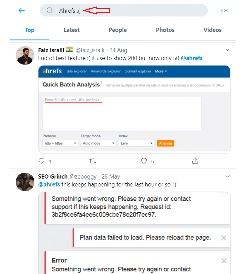Screen dimensions: 247x274
Task: Share Faiz Israili's tweet
Action: point(195,161)
